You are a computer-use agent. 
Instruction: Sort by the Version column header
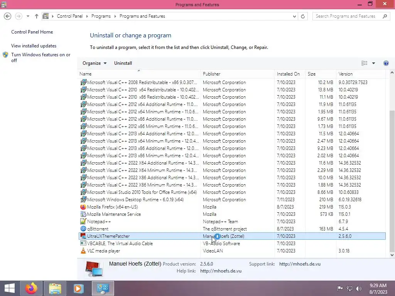[x=361, y=74]
